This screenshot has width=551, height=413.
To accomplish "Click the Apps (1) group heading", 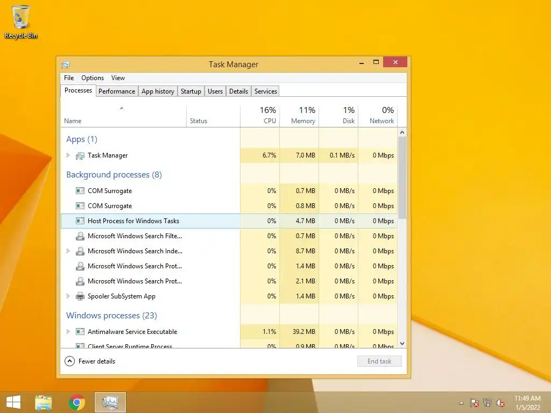I will tap(82, 139).
